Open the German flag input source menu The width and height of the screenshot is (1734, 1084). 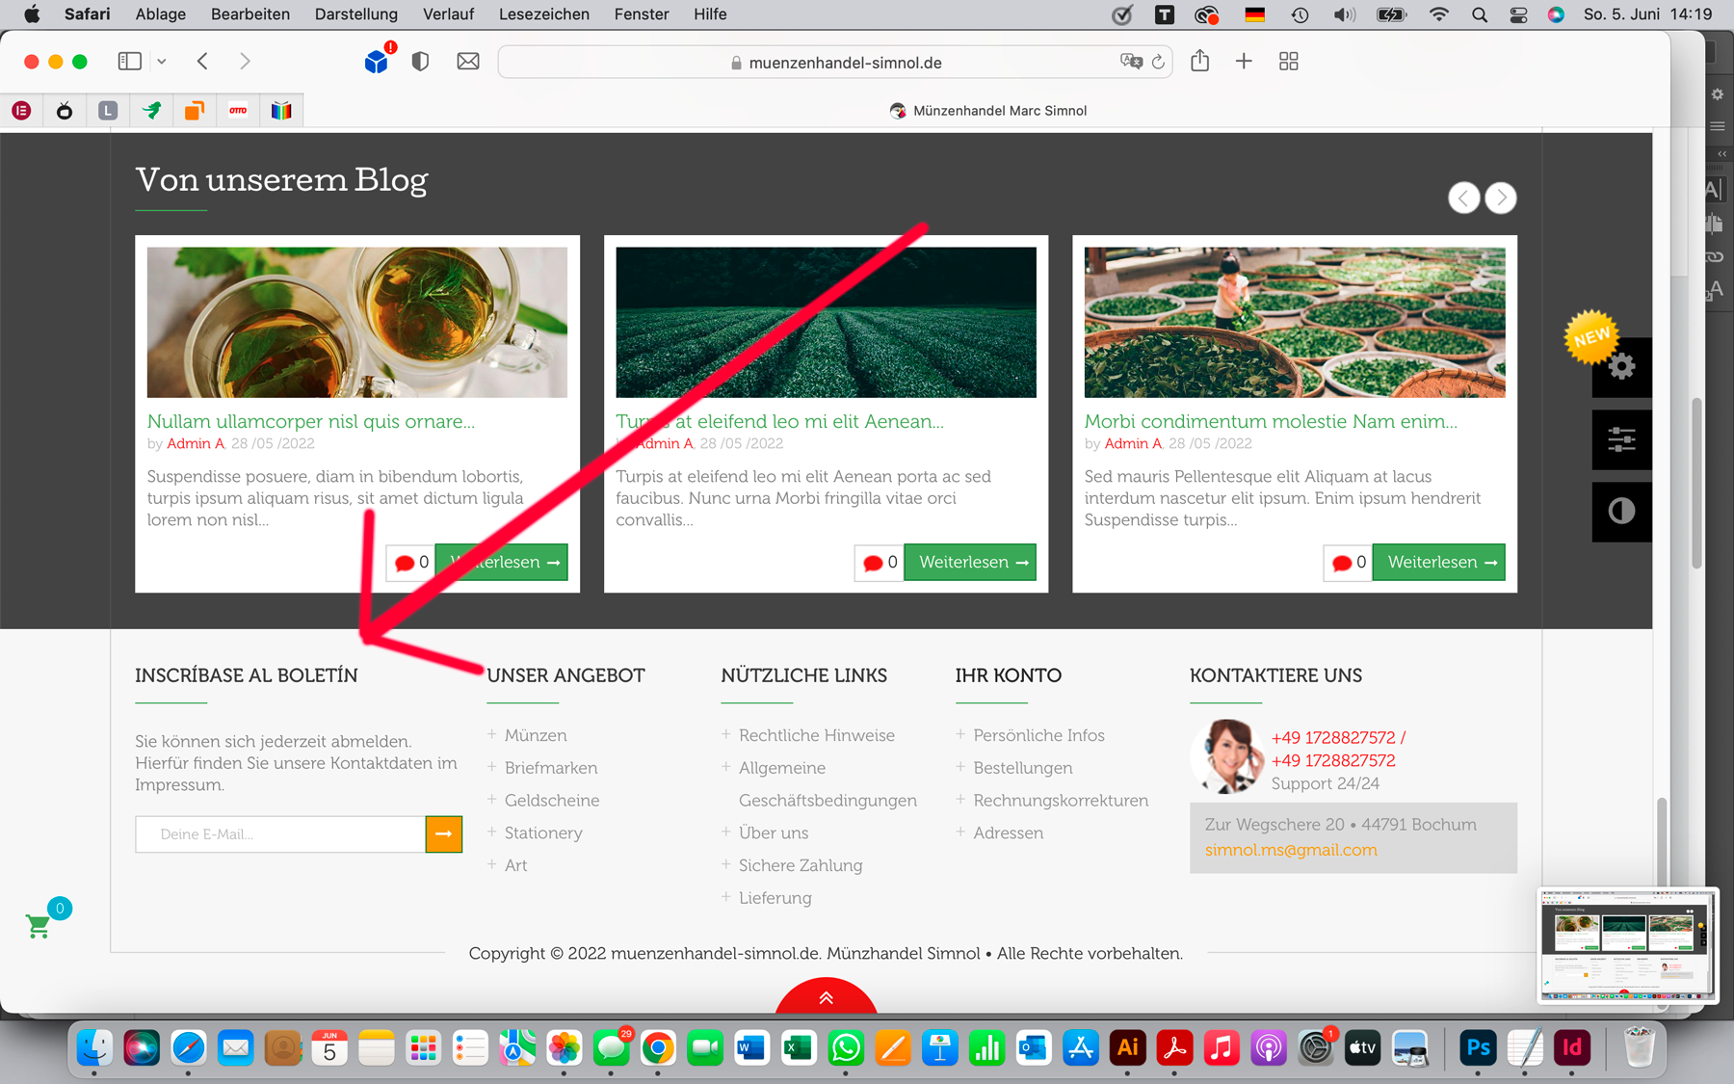point(1254,14)
